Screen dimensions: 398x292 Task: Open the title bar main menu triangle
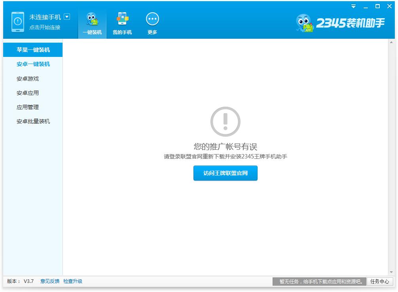pyautogui.click(x=353, y=6)
